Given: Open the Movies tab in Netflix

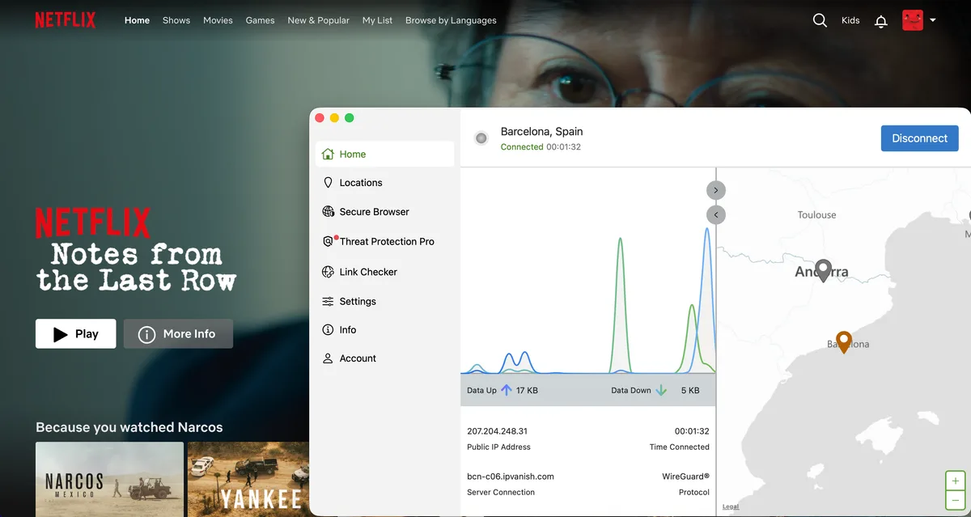Looking at the screenshot, I should [218, 20].
